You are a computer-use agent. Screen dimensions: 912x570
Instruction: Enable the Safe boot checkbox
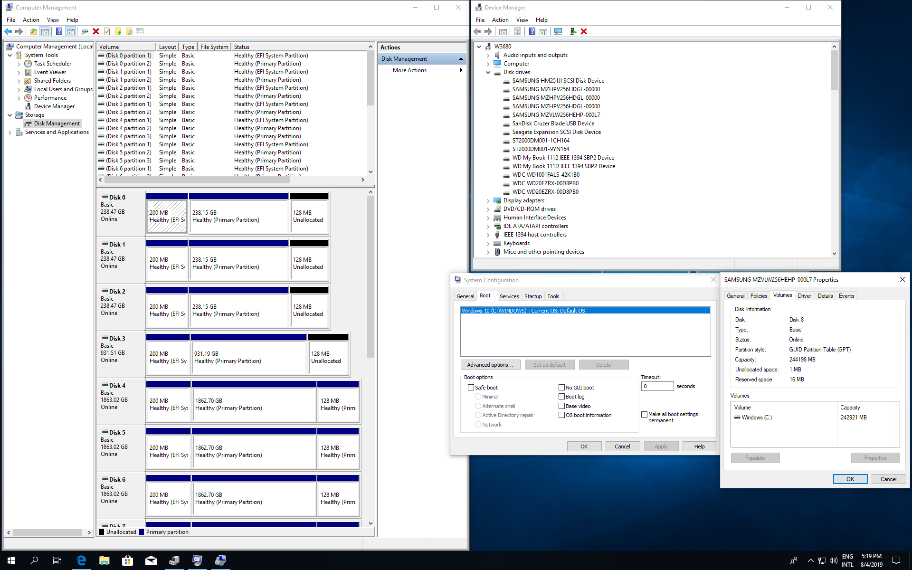471,388
